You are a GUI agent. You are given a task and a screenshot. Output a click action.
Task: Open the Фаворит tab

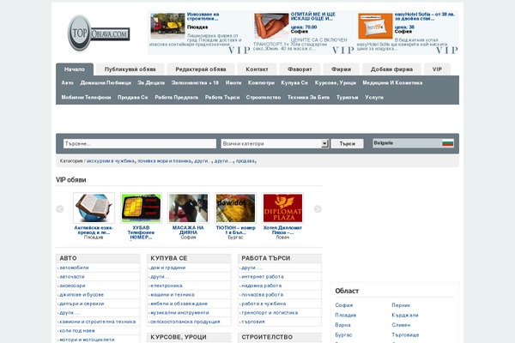tap(300, 69)
